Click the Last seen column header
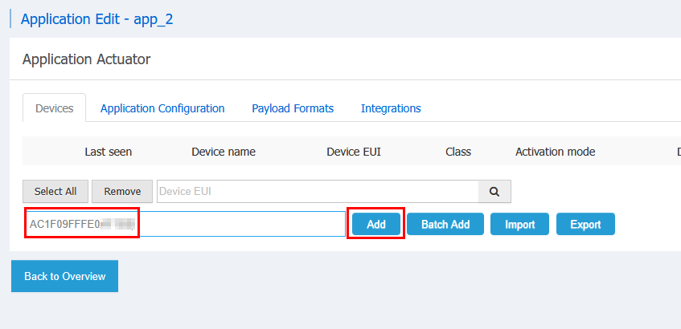 coord(109,152)
